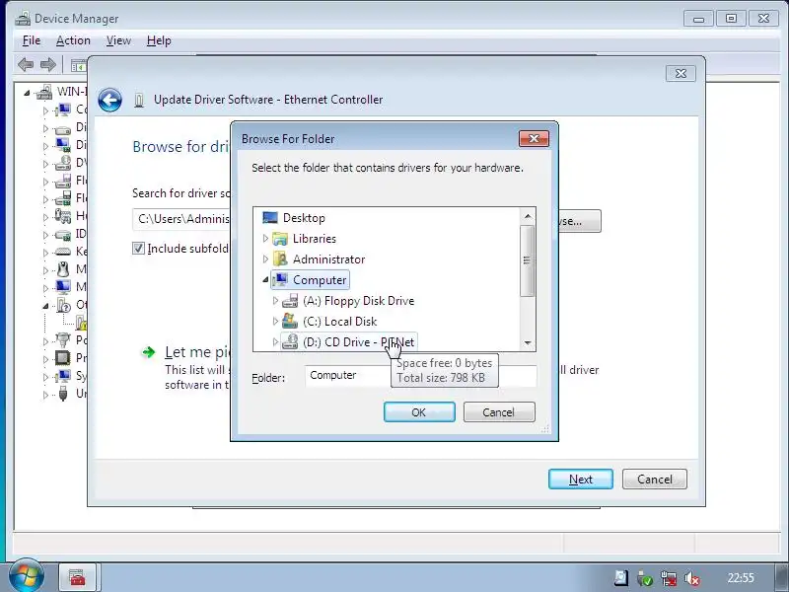Select Desktop in the folder tree
789x592 pixels.
click(304, 218)
